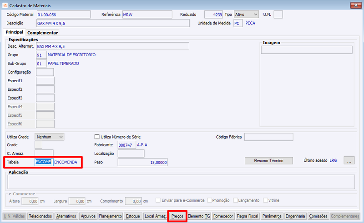Click the MATERIAL DE ESCRITORIO text
364x223 pixels.
click(71, 55)
